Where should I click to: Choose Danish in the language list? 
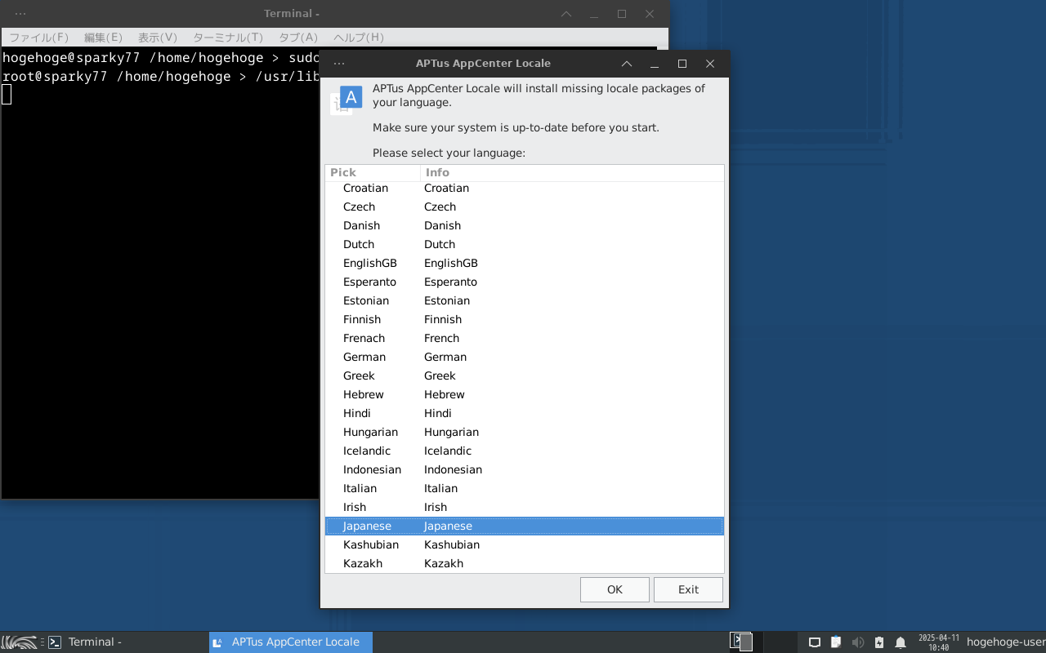tap(525, 225)
